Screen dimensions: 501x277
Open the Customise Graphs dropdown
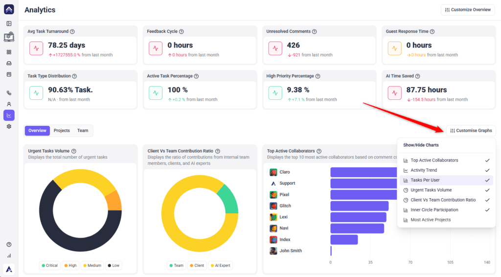471,131
